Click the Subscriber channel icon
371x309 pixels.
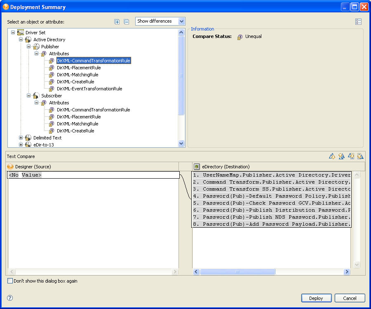tap(36, 96)
